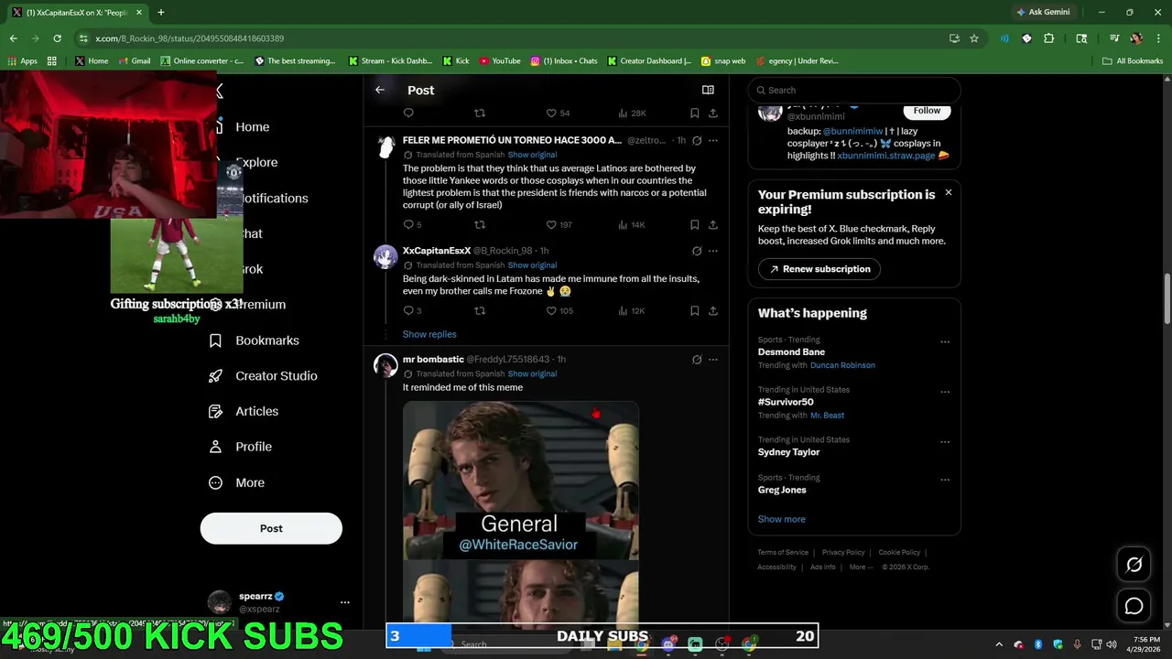This screenshot has height=659, width=1172.
Task: Click the X Search field
Action: [854, 90]
